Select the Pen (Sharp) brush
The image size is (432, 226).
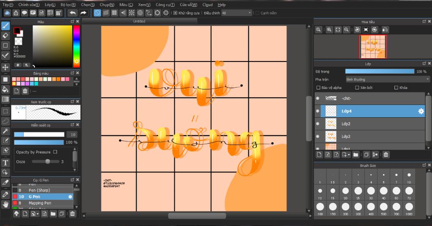pos(43,190)
